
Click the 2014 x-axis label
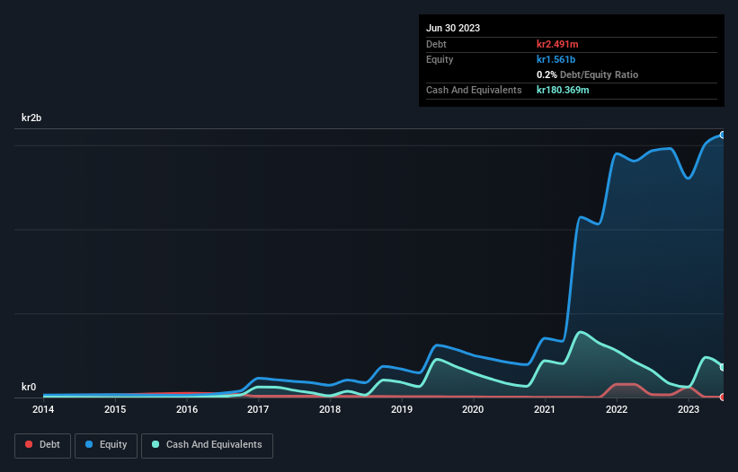click(x=43, y=409)
